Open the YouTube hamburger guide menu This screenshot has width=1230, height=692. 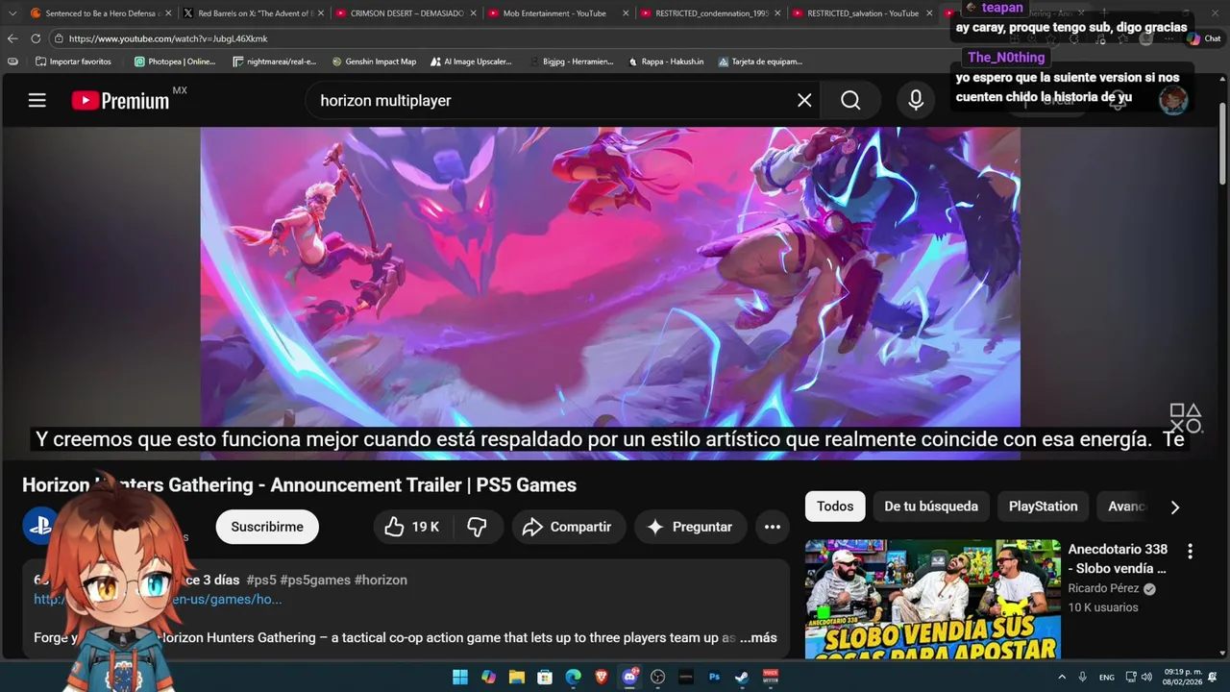tap(37, 100)
